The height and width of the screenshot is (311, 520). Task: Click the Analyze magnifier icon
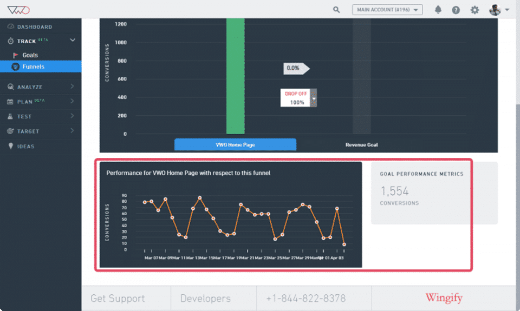pos(11,87)
